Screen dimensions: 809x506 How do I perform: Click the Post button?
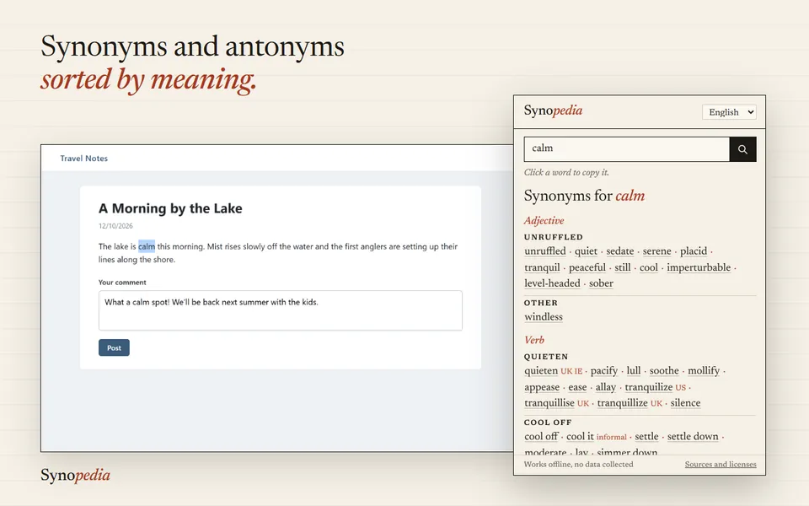click(x=114, y=347)
